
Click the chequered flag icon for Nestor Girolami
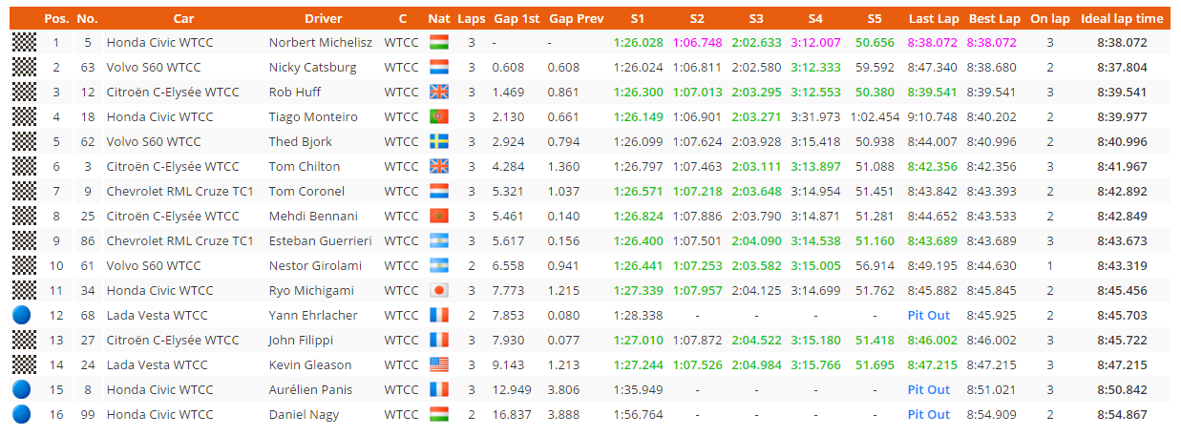[x=24, y=265]
